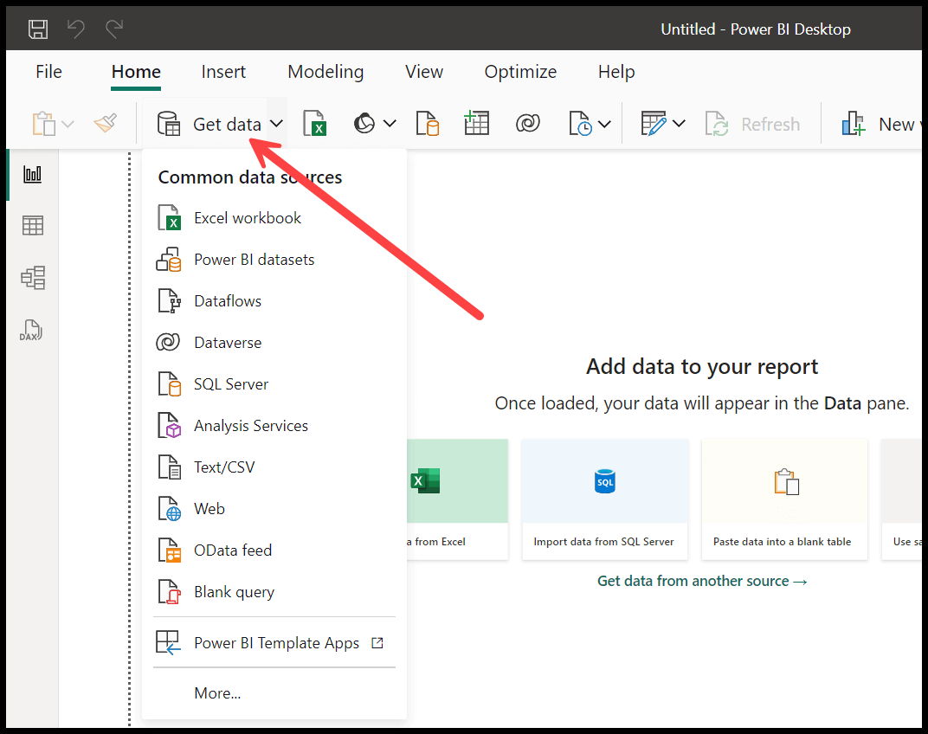Switch to the Insert tab
The width and height of the screenshot is (928, 734).
point(223,72)
